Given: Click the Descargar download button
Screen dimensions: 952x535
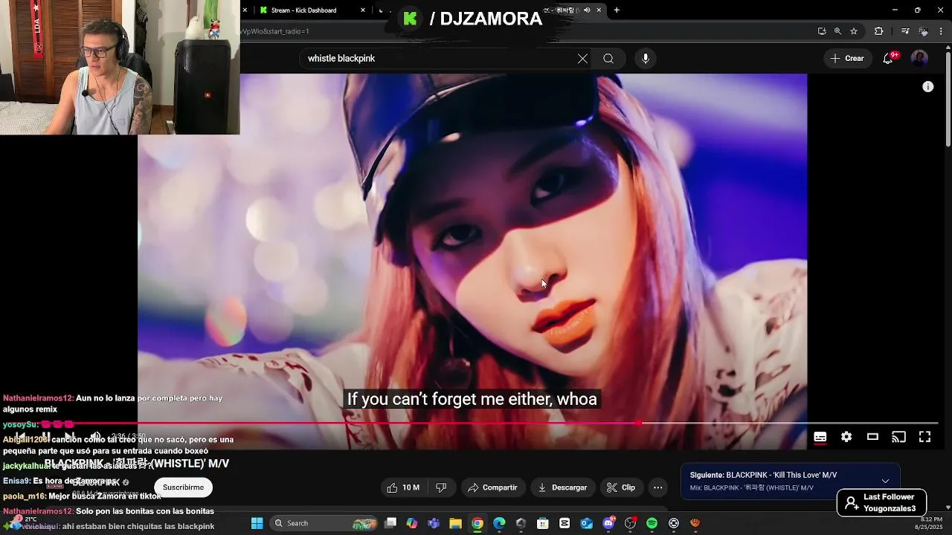Looking at the screenshot, I should [x=562, y=487].
